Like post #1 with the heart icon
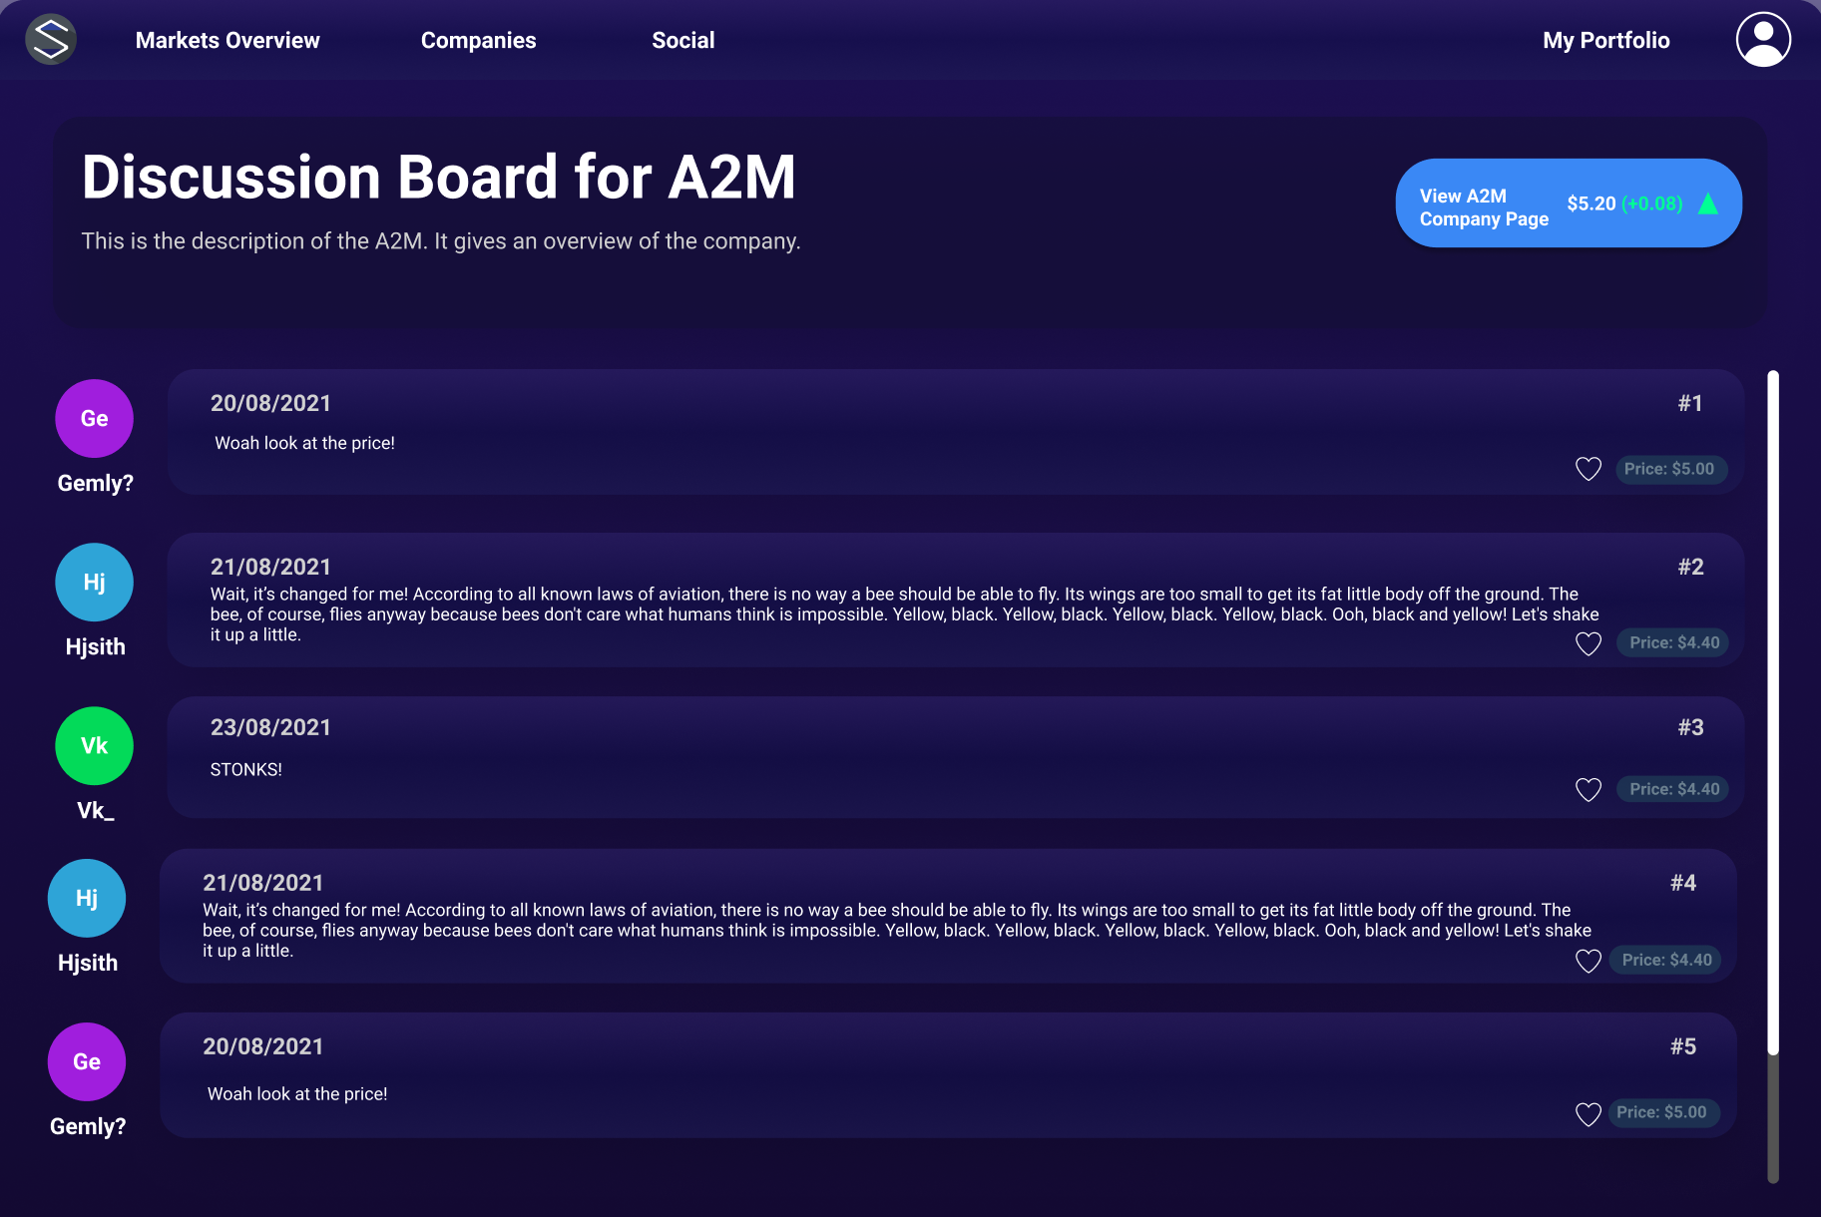 click(1589, 469)
